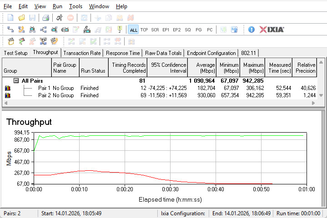Switch to the Response Time tab
The height and width of the screenshot is (218, 327).
point(123,53)
